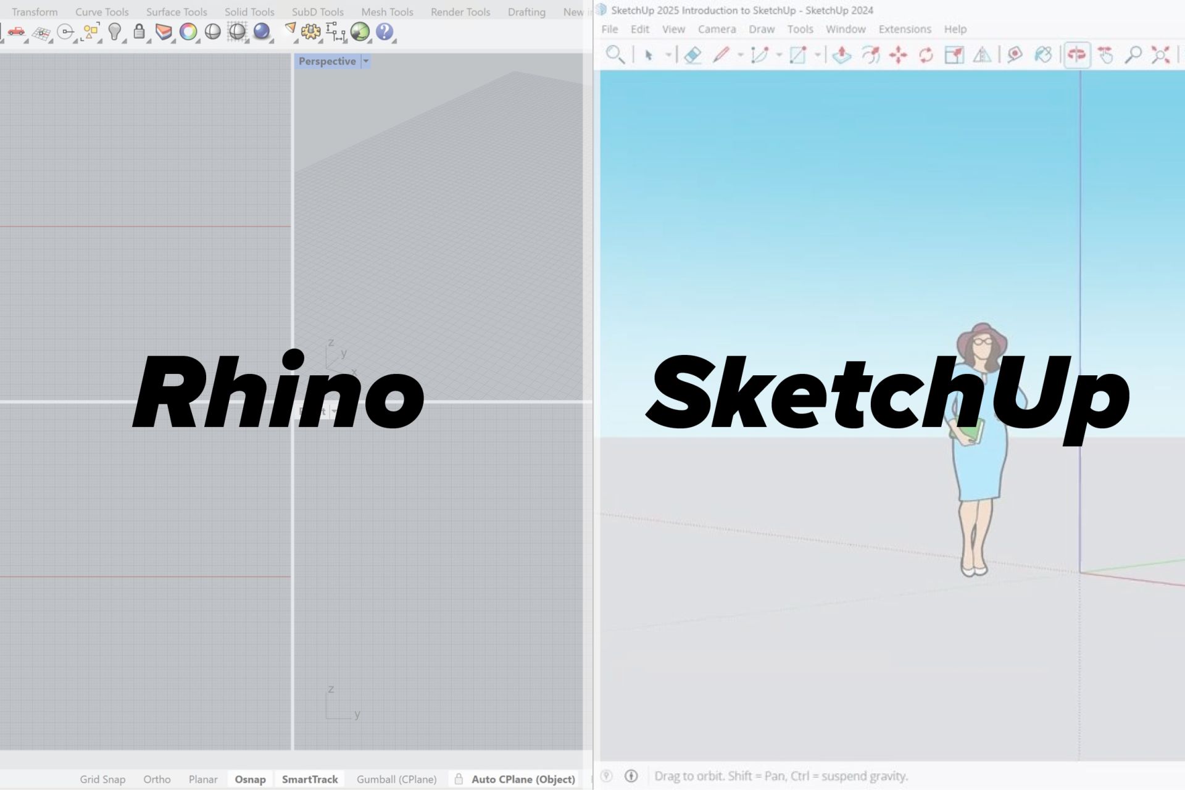The height and width of the screenshot is (790, 1185).
Task: Activate SketchUp's Push/Pull tool
Action: tap(841, 54)
